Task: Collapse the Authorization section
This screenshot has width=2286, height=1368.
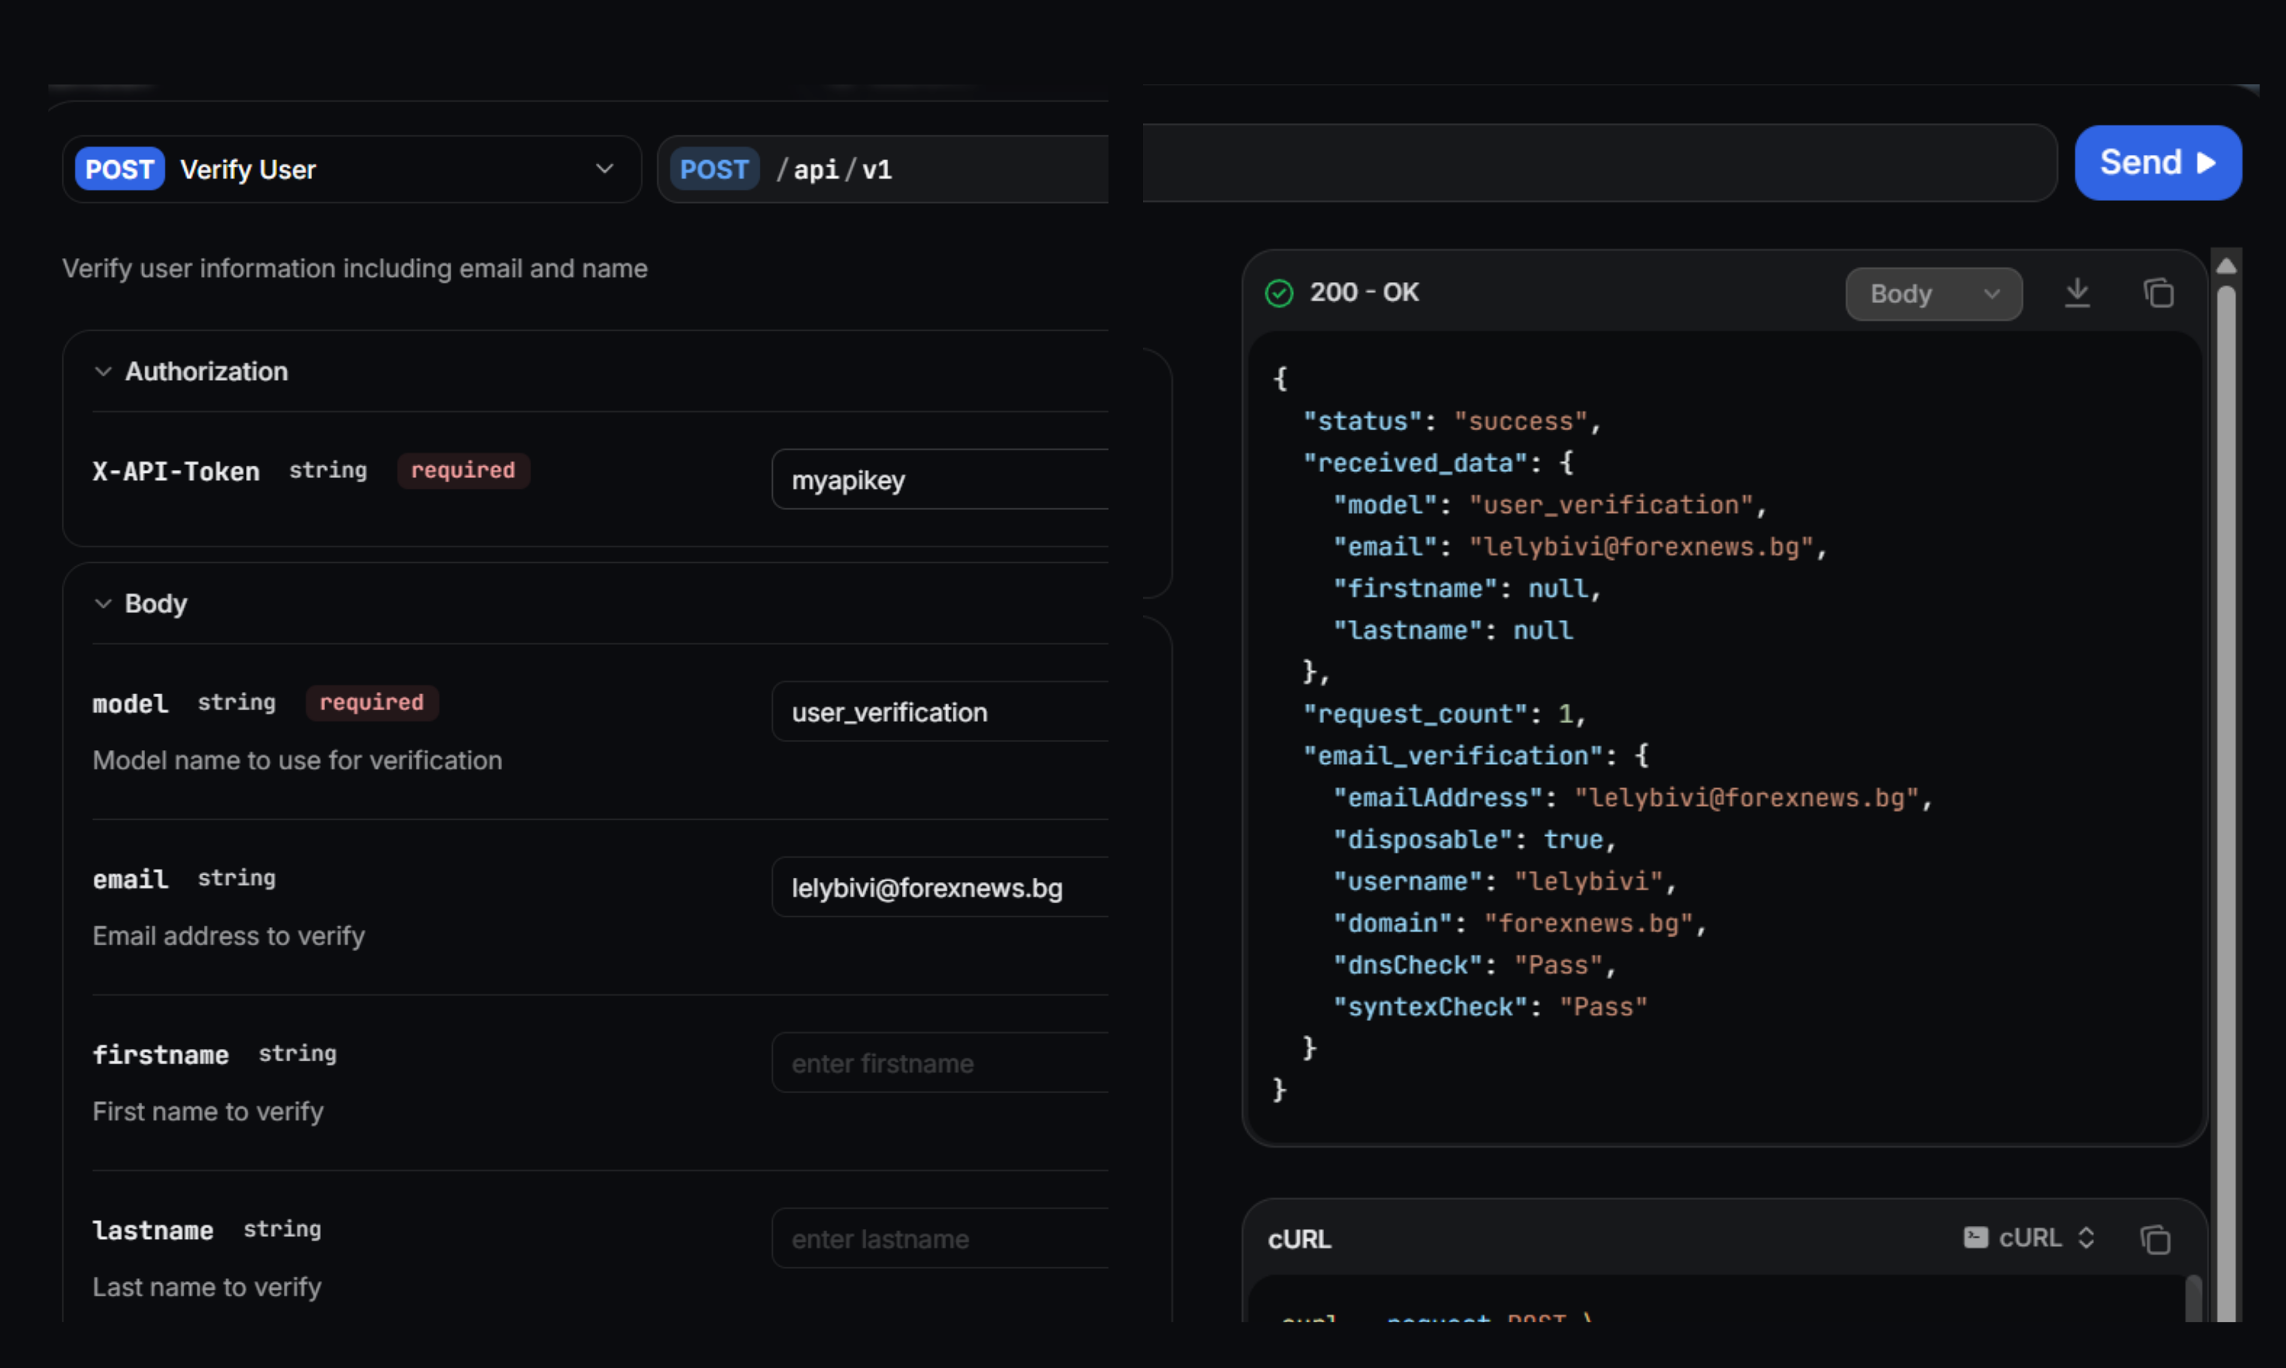Action: tap(103, 371)
